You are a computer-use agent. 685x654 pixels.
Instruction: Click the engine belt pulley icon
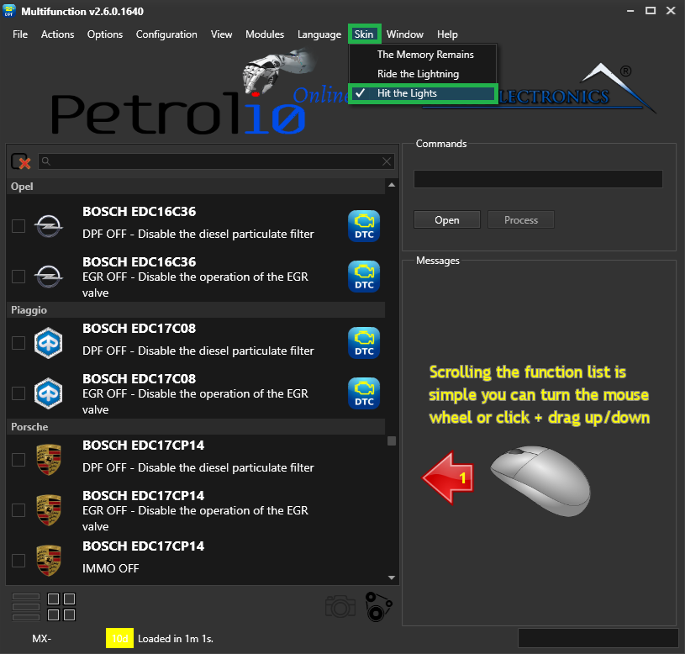coord(378,606)
